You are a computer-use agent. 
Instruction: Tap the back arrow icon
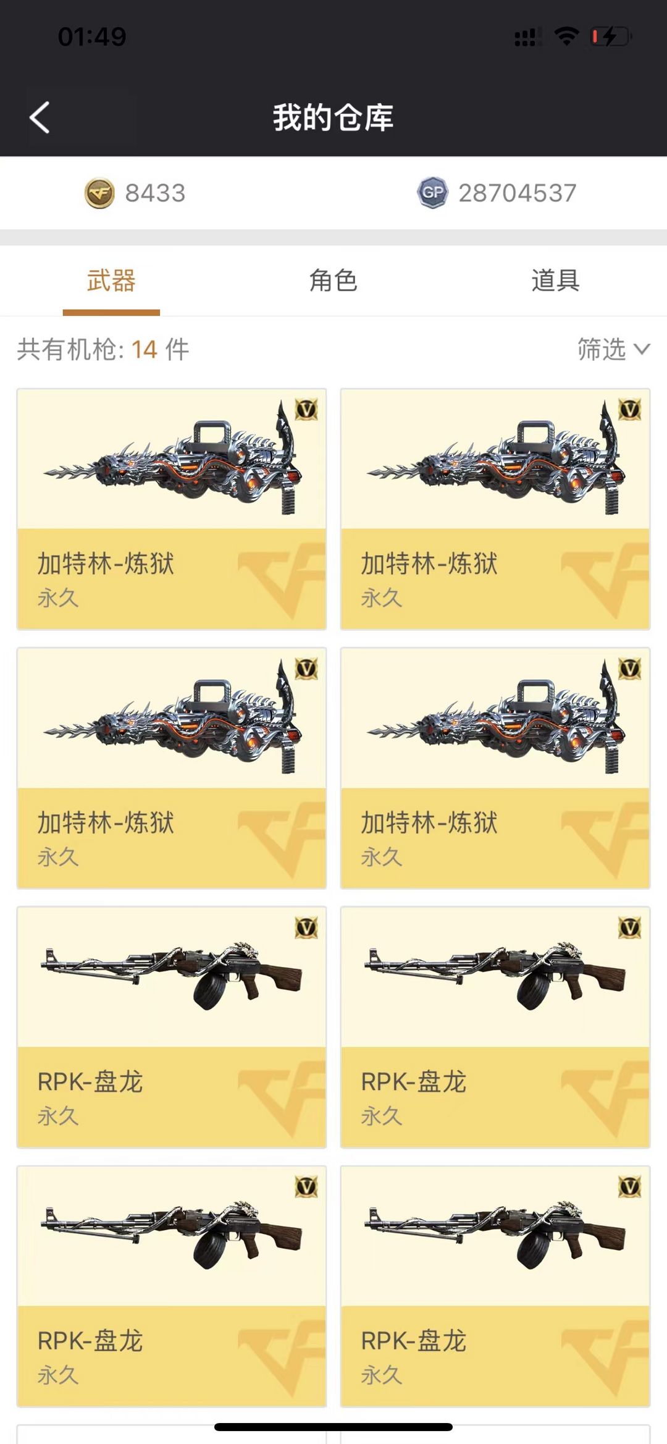[40, 117]
